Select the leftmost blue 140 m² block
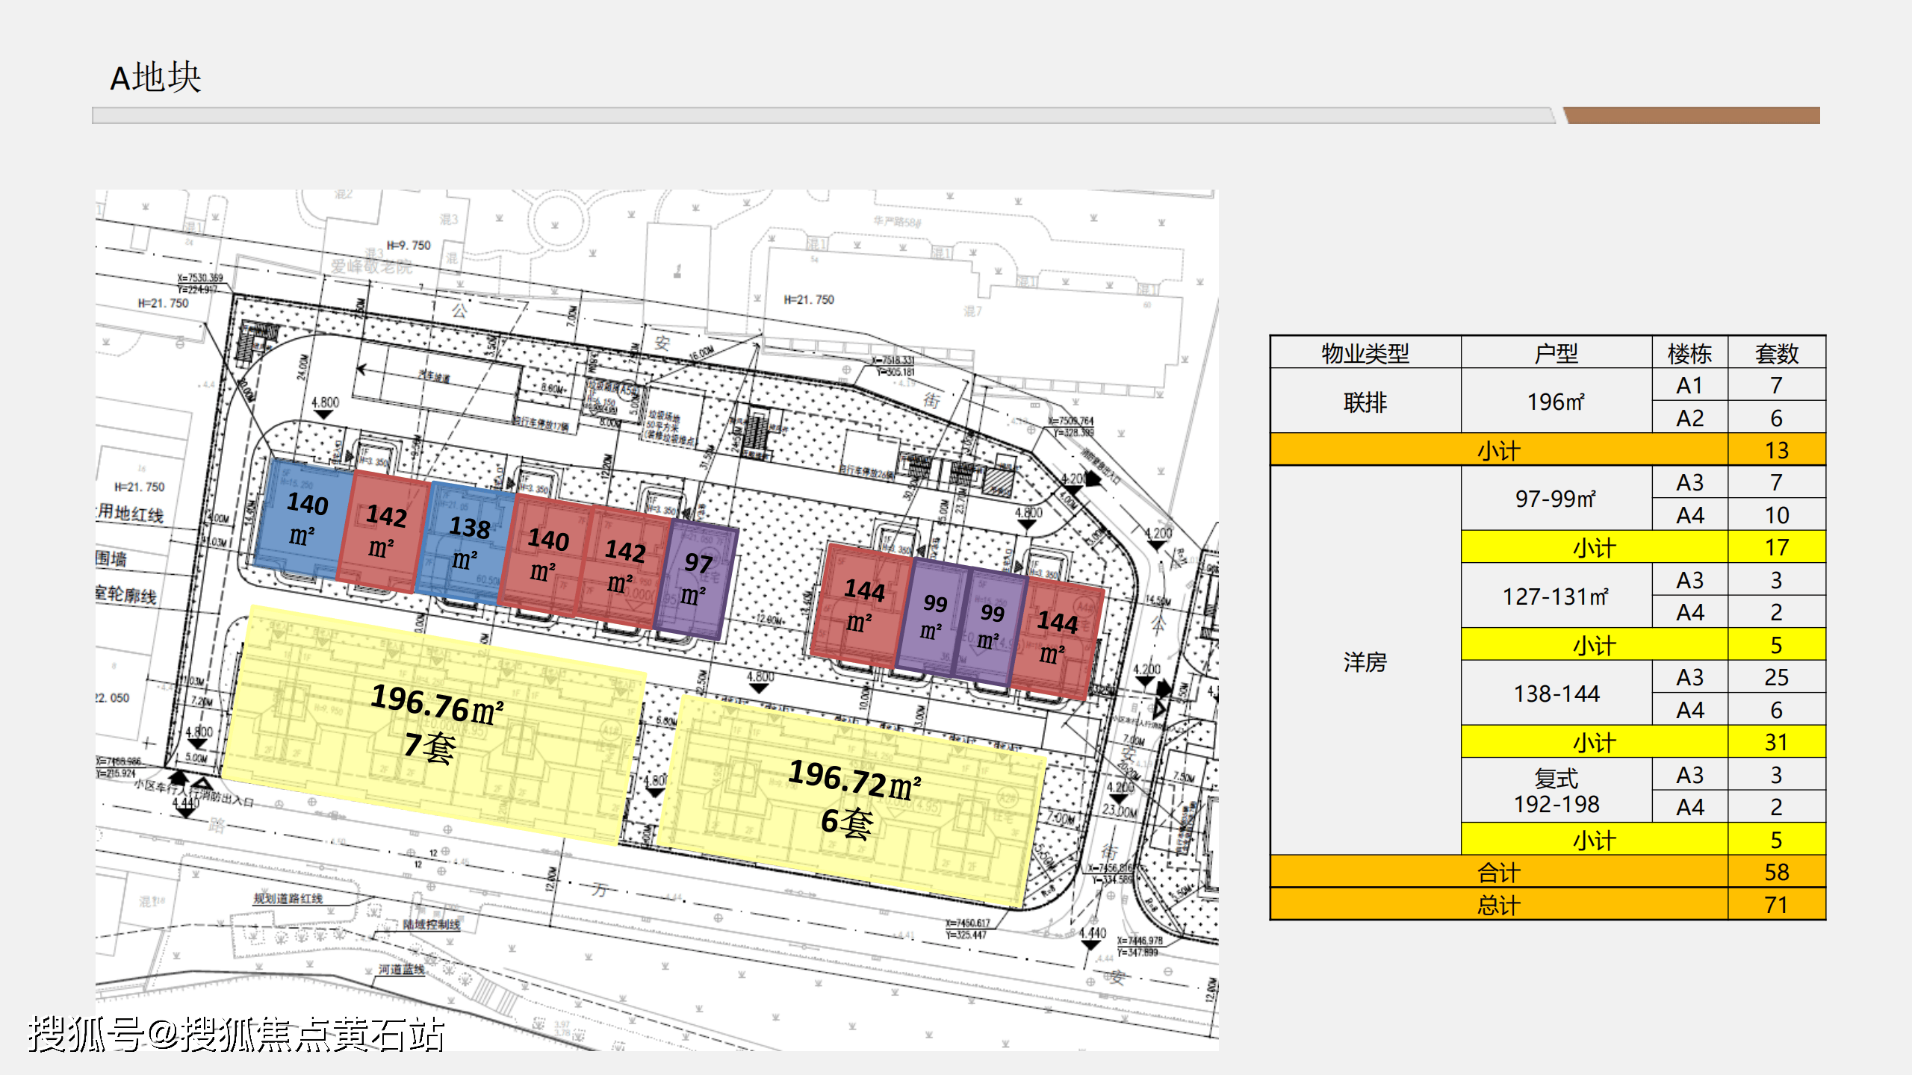The image size is (1912, 1075). pos(303,518)
